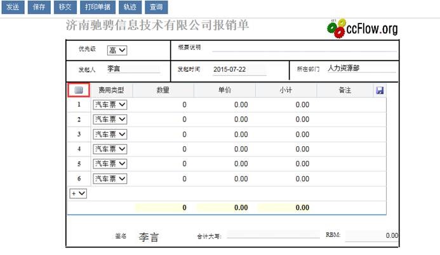This screenshot has width=440, height=255.
Task: Click the 概要说明 summary input field
Action: tap(303, 47)
